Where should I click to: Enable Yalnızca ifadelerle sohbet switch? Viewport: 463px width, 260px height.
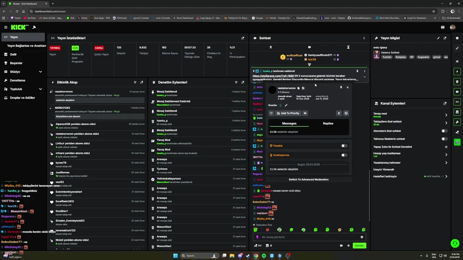tap(445, 139)
